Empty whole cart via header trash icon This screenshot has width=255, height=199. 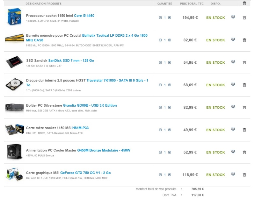pos(244,3)
